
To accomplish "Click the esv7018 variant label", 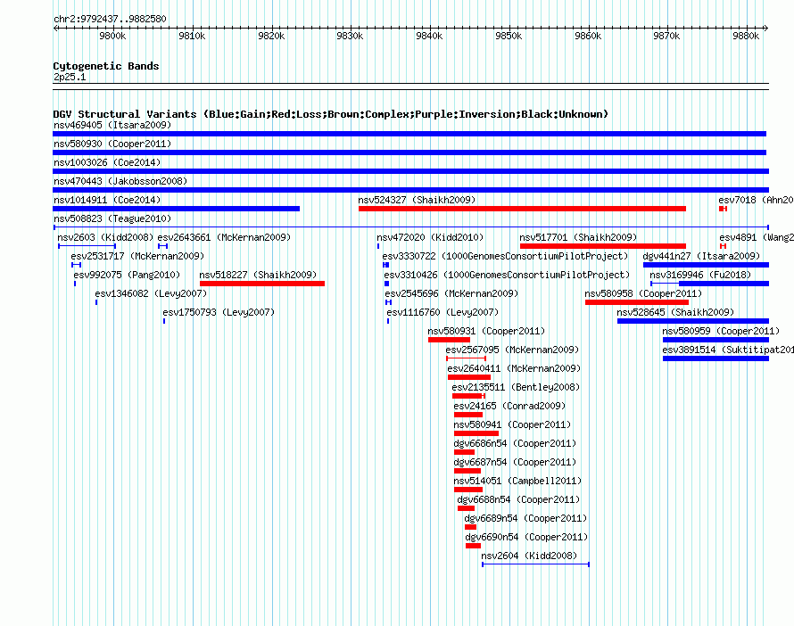I will (x=756, y=200).
